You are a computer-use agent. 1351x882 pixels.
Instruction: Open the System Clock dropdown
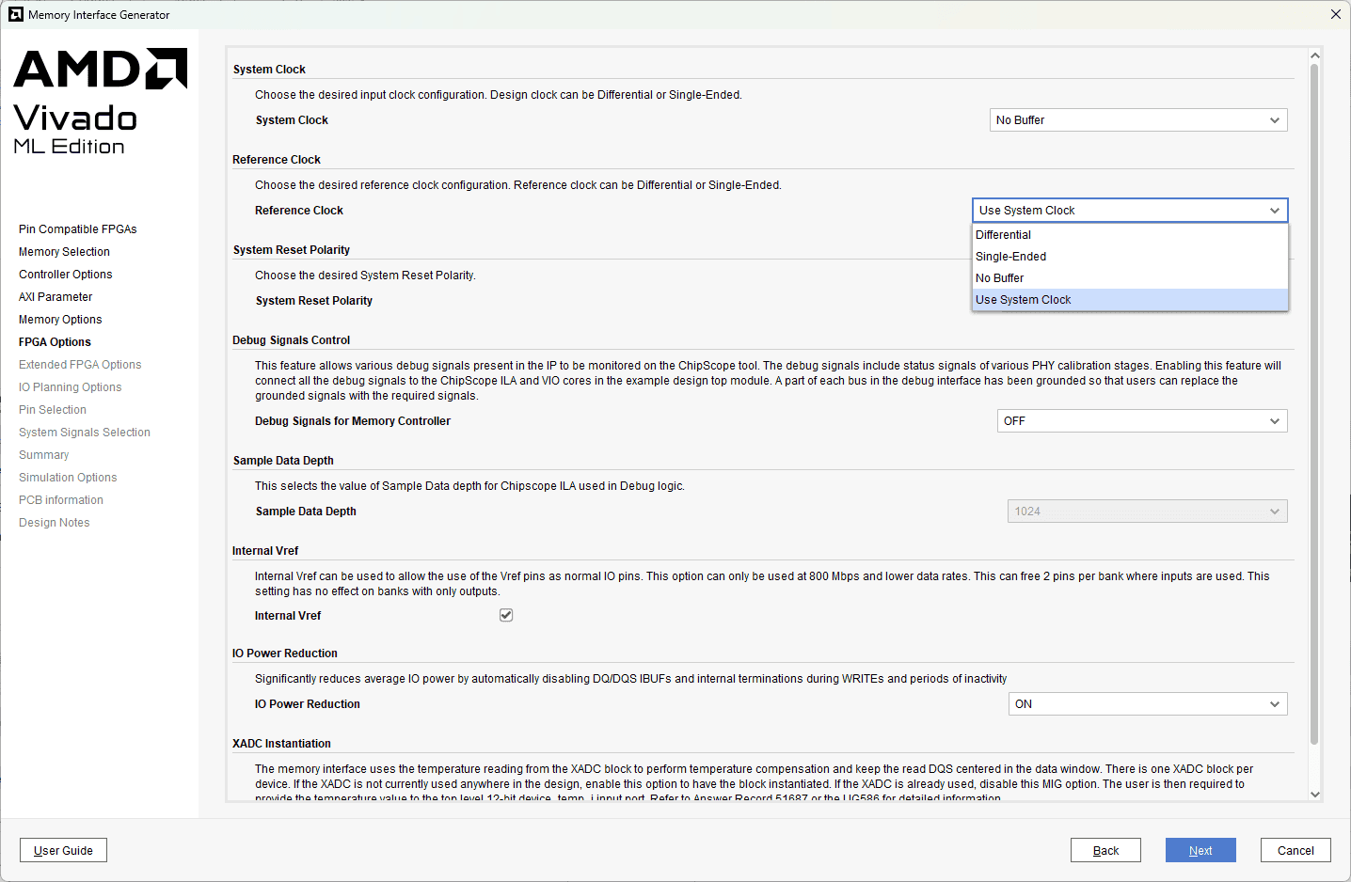(x=1139, y=120)
